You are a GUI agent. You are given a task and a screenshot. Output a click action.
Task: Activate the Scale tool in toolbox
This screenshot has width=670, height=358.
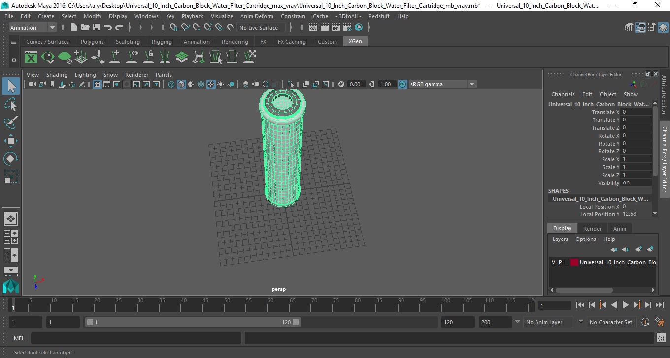pyautogui.click(x=11, y=177)
